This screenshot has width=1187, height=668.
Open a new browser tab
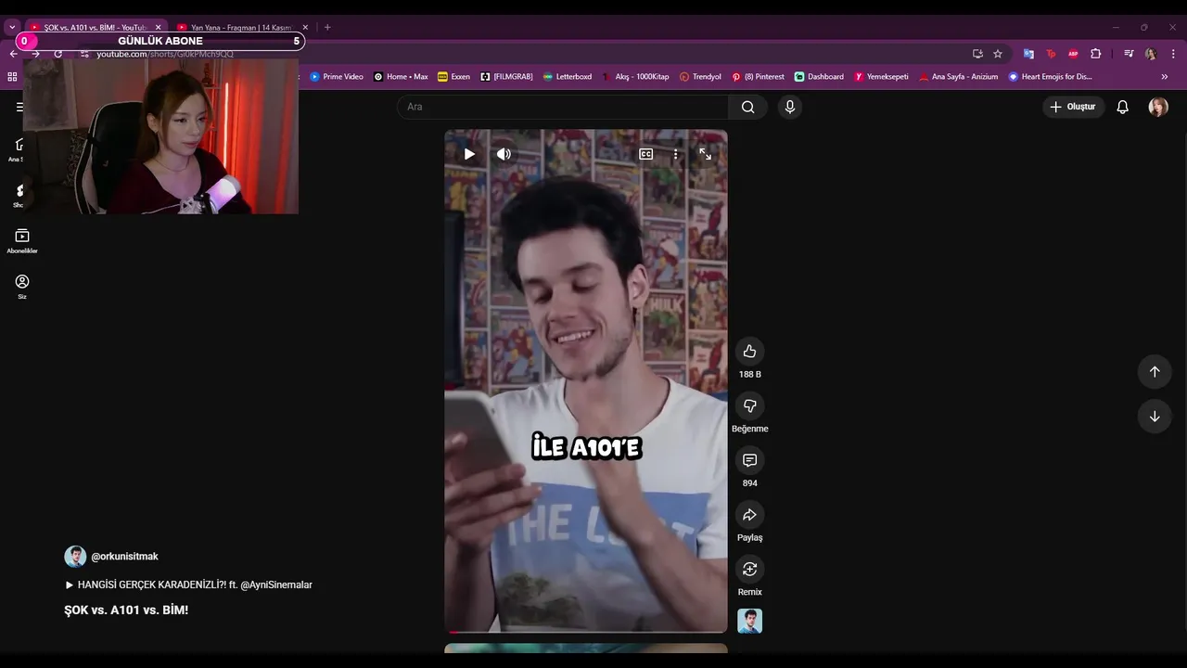point(327,27)
